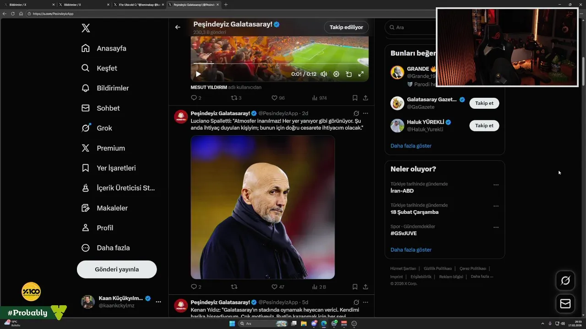Follow Galatasaray Gazetesi with Takip et
Screen dimensions: 586x329
(x=484, y=103)
